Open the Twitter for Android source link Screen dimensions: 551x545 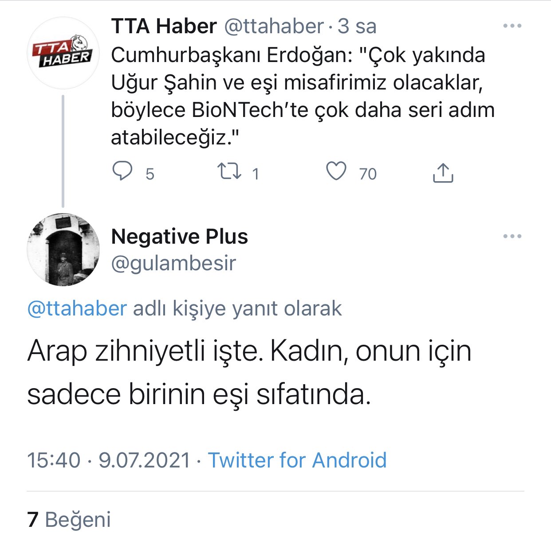pyautogui.click(x=297, y=460)
